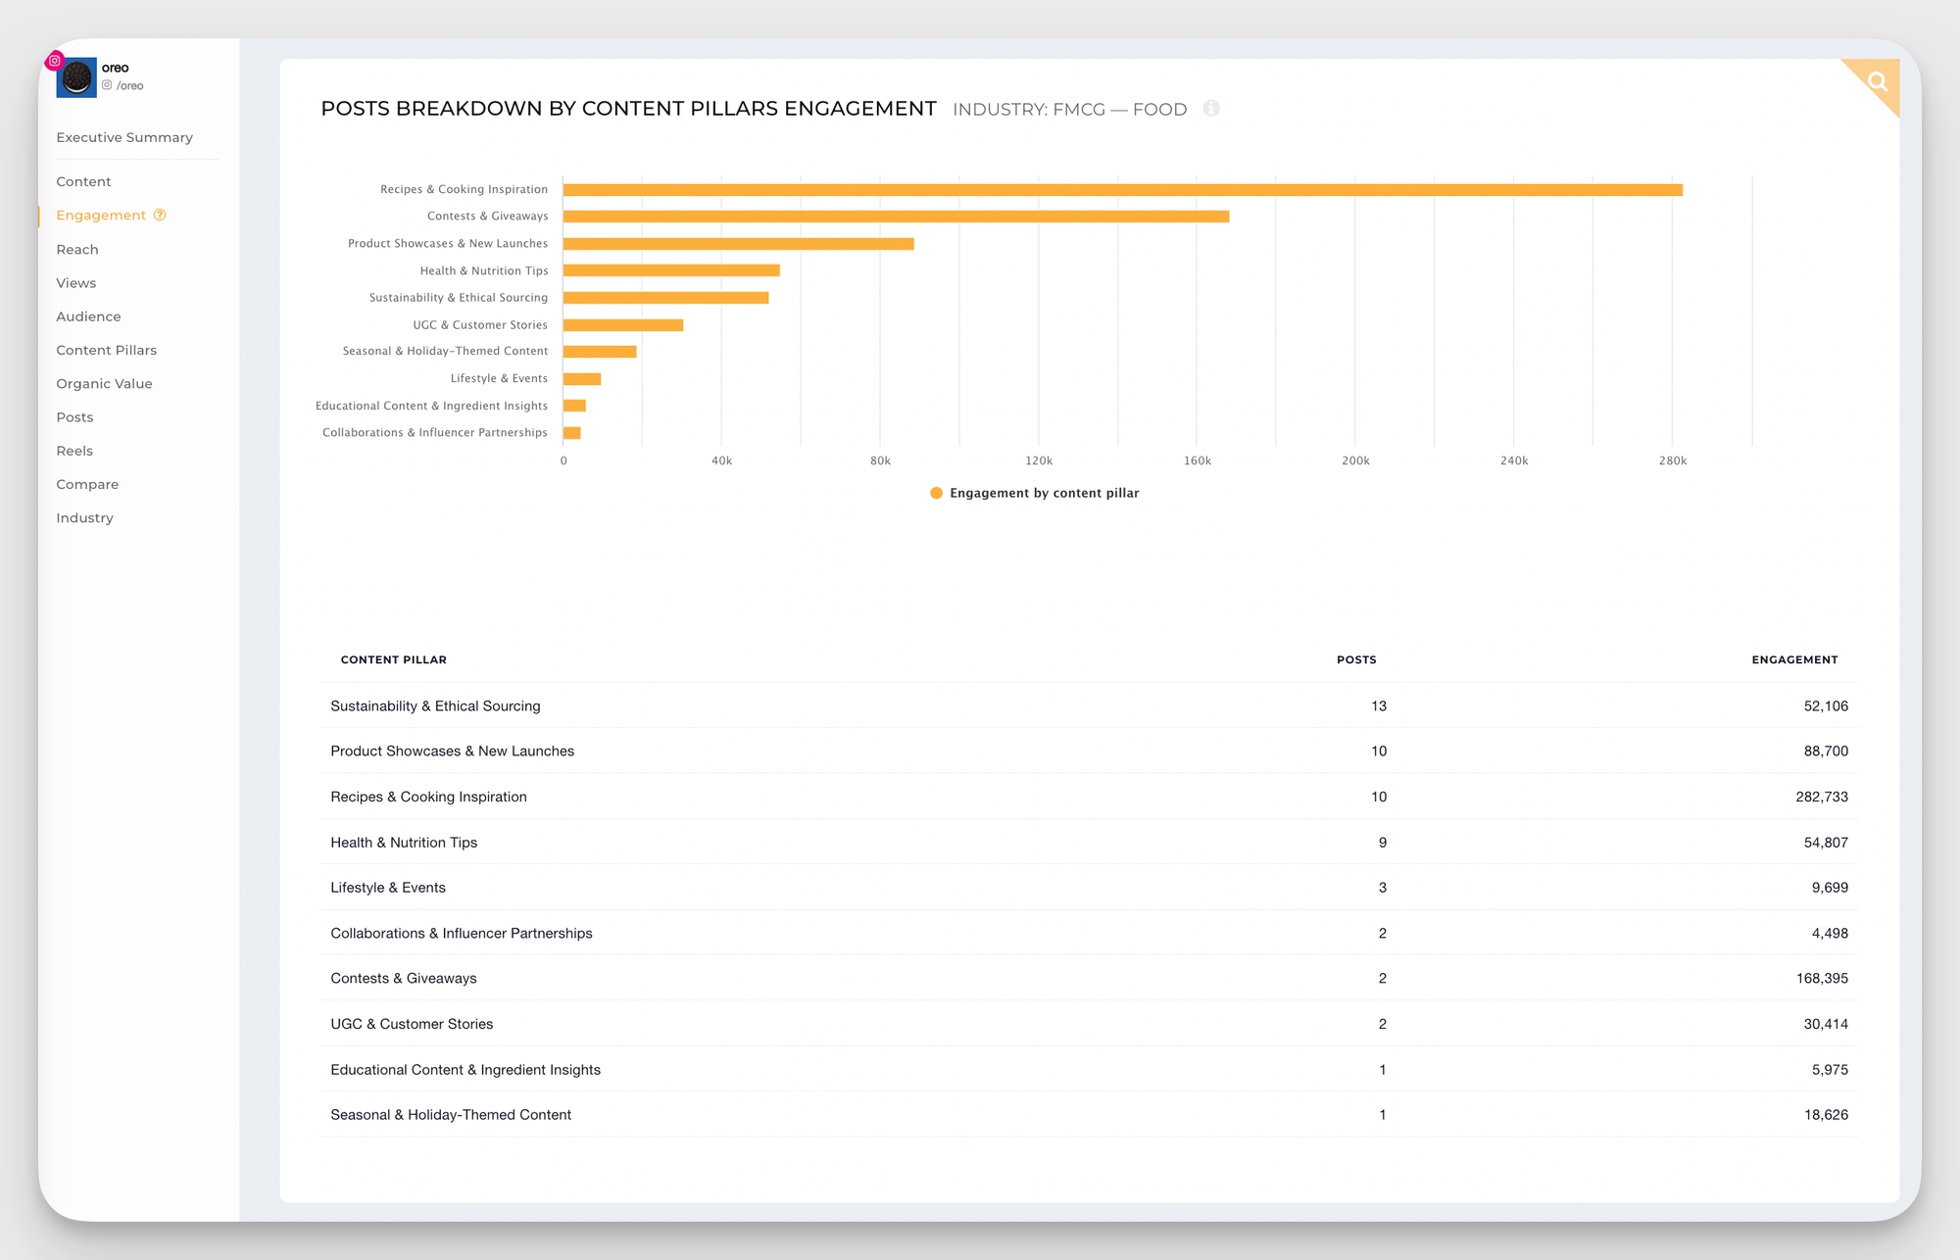This screenshot has height=1260, width=1960.
Task: Click the search magnifier corner icon
Action: [x=1877, y=81]
